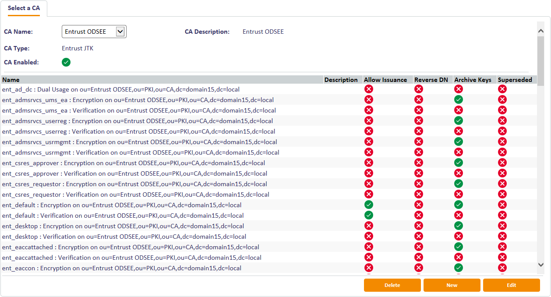This screenshot has width=551, height=297.
Task: Click Archive Keys check for ent_admsrvcs_usrmgmt Encryption
Action: pyautogui.click(x=459, y=141)
